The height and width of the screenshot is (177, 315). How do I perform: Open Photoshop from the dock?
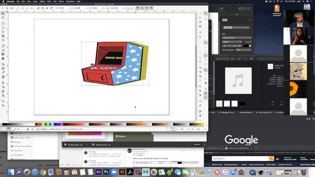point(106,172)
